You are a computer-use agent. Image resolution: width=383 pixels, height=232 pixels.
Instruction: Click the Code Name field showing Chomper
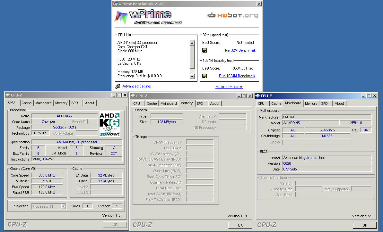(48, 121)
